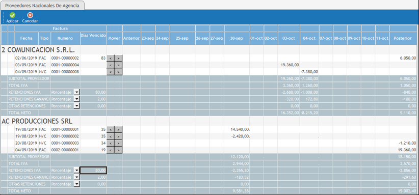Click the green Aplicar check icon
Viewport: 419px width, 195px height.
coord(12,15)
